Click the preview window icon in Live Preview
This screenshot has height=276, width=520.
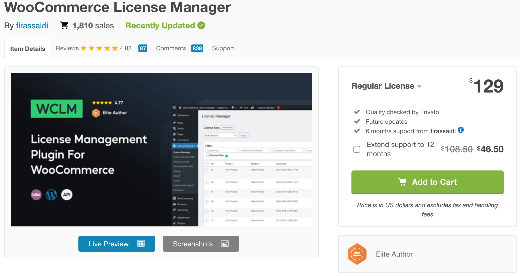click(x=141, y=243)
